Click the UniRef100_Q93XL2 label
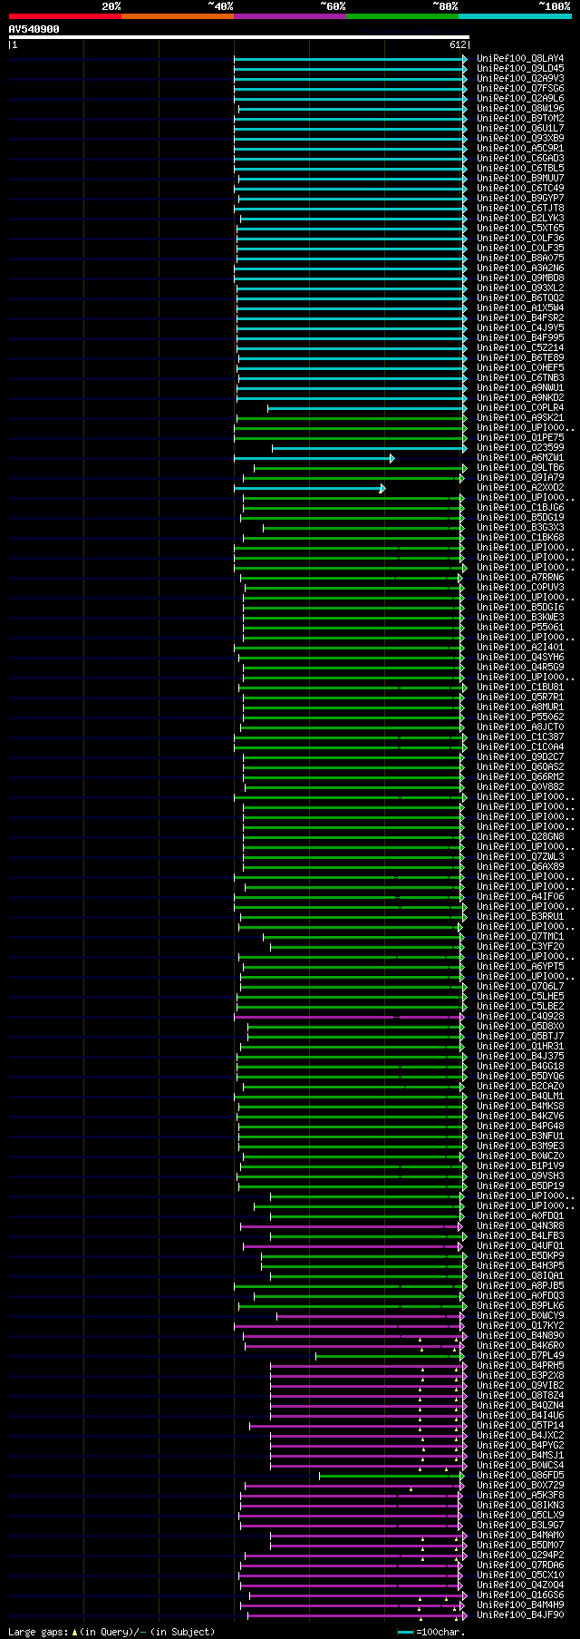Viewport: 580px width, 1639px height. [520, 288]
